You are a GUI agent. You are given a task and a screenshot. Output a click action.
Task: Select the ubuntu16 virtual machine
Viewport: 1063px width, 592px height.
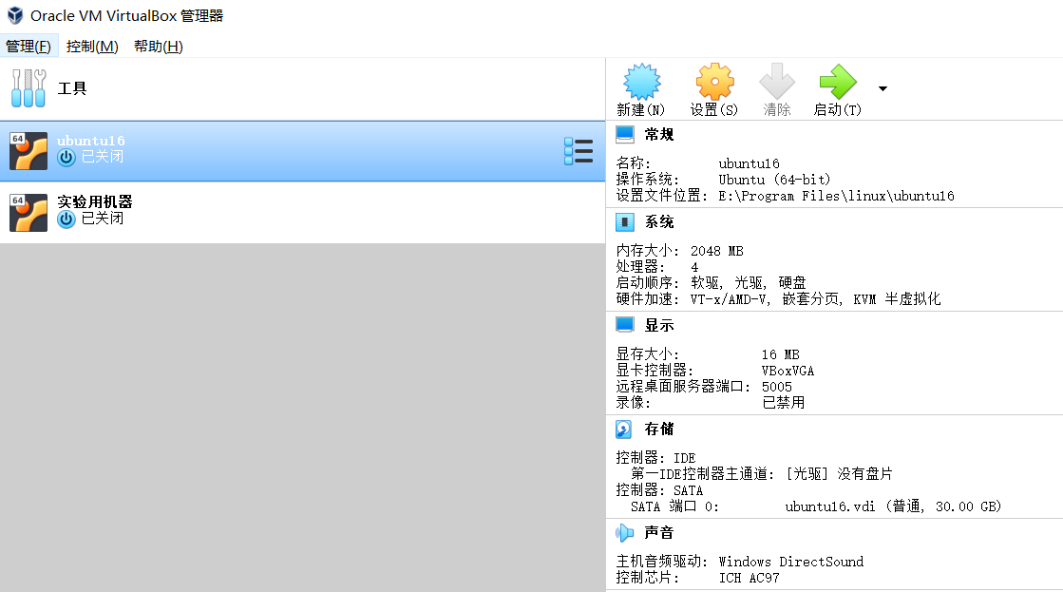pos(302,151)
